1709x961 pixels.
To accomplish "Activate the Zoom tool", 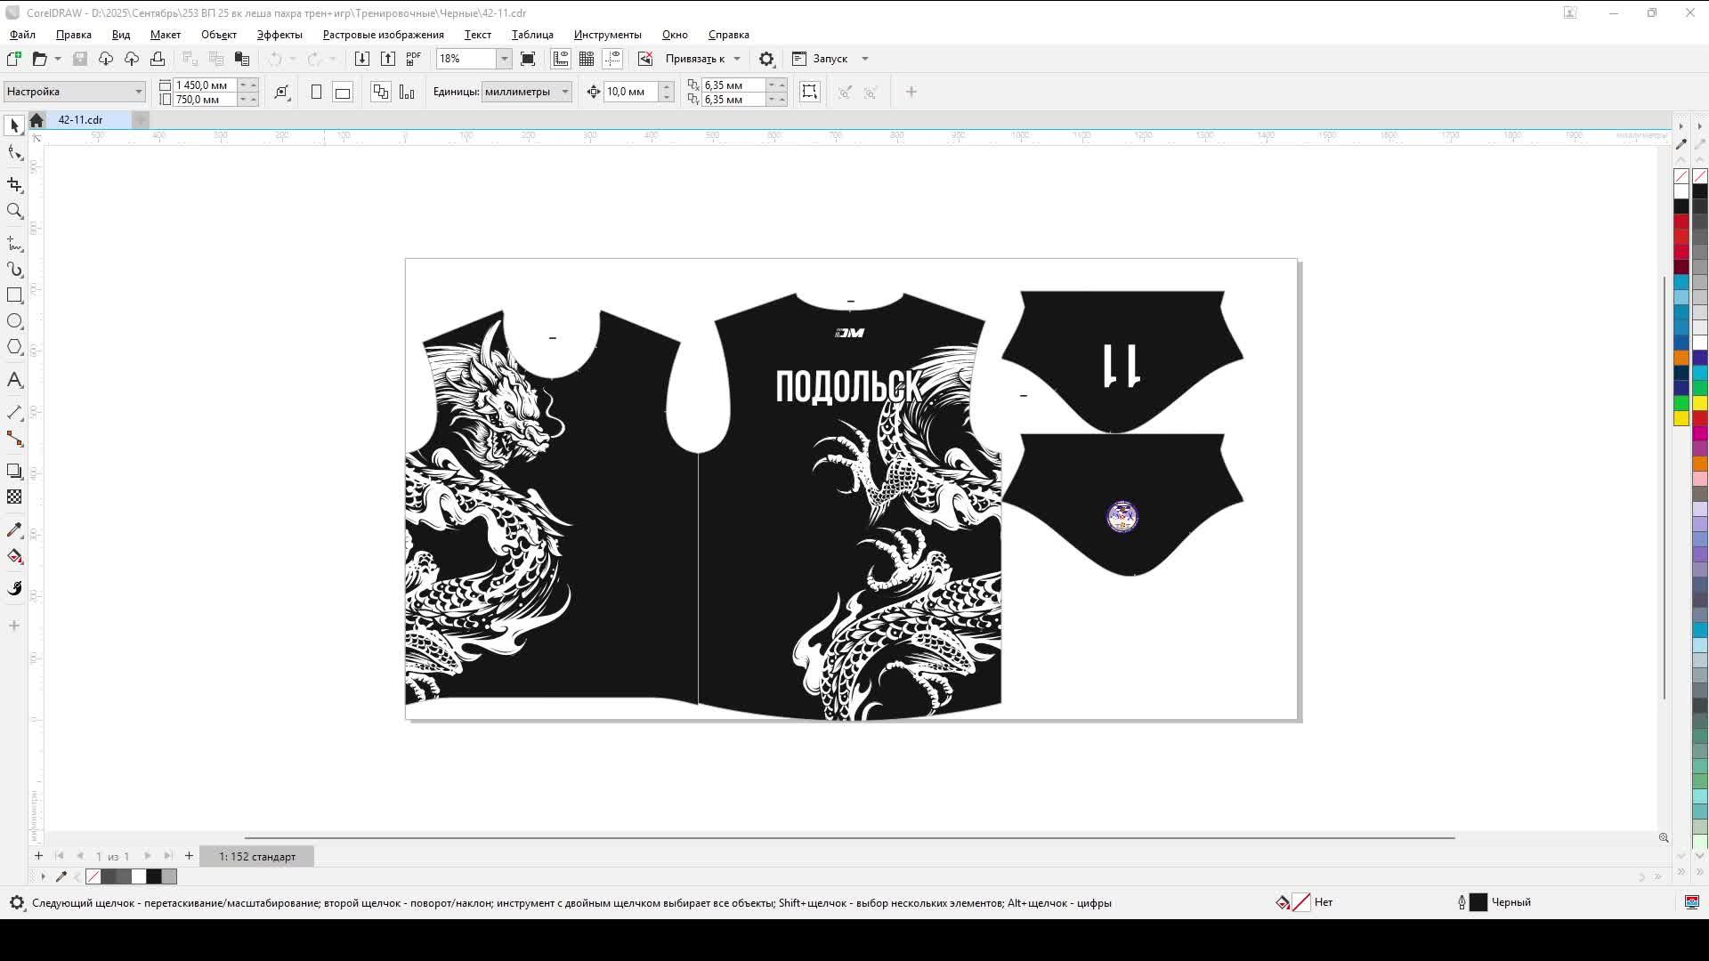I will [x=14, y=211].
